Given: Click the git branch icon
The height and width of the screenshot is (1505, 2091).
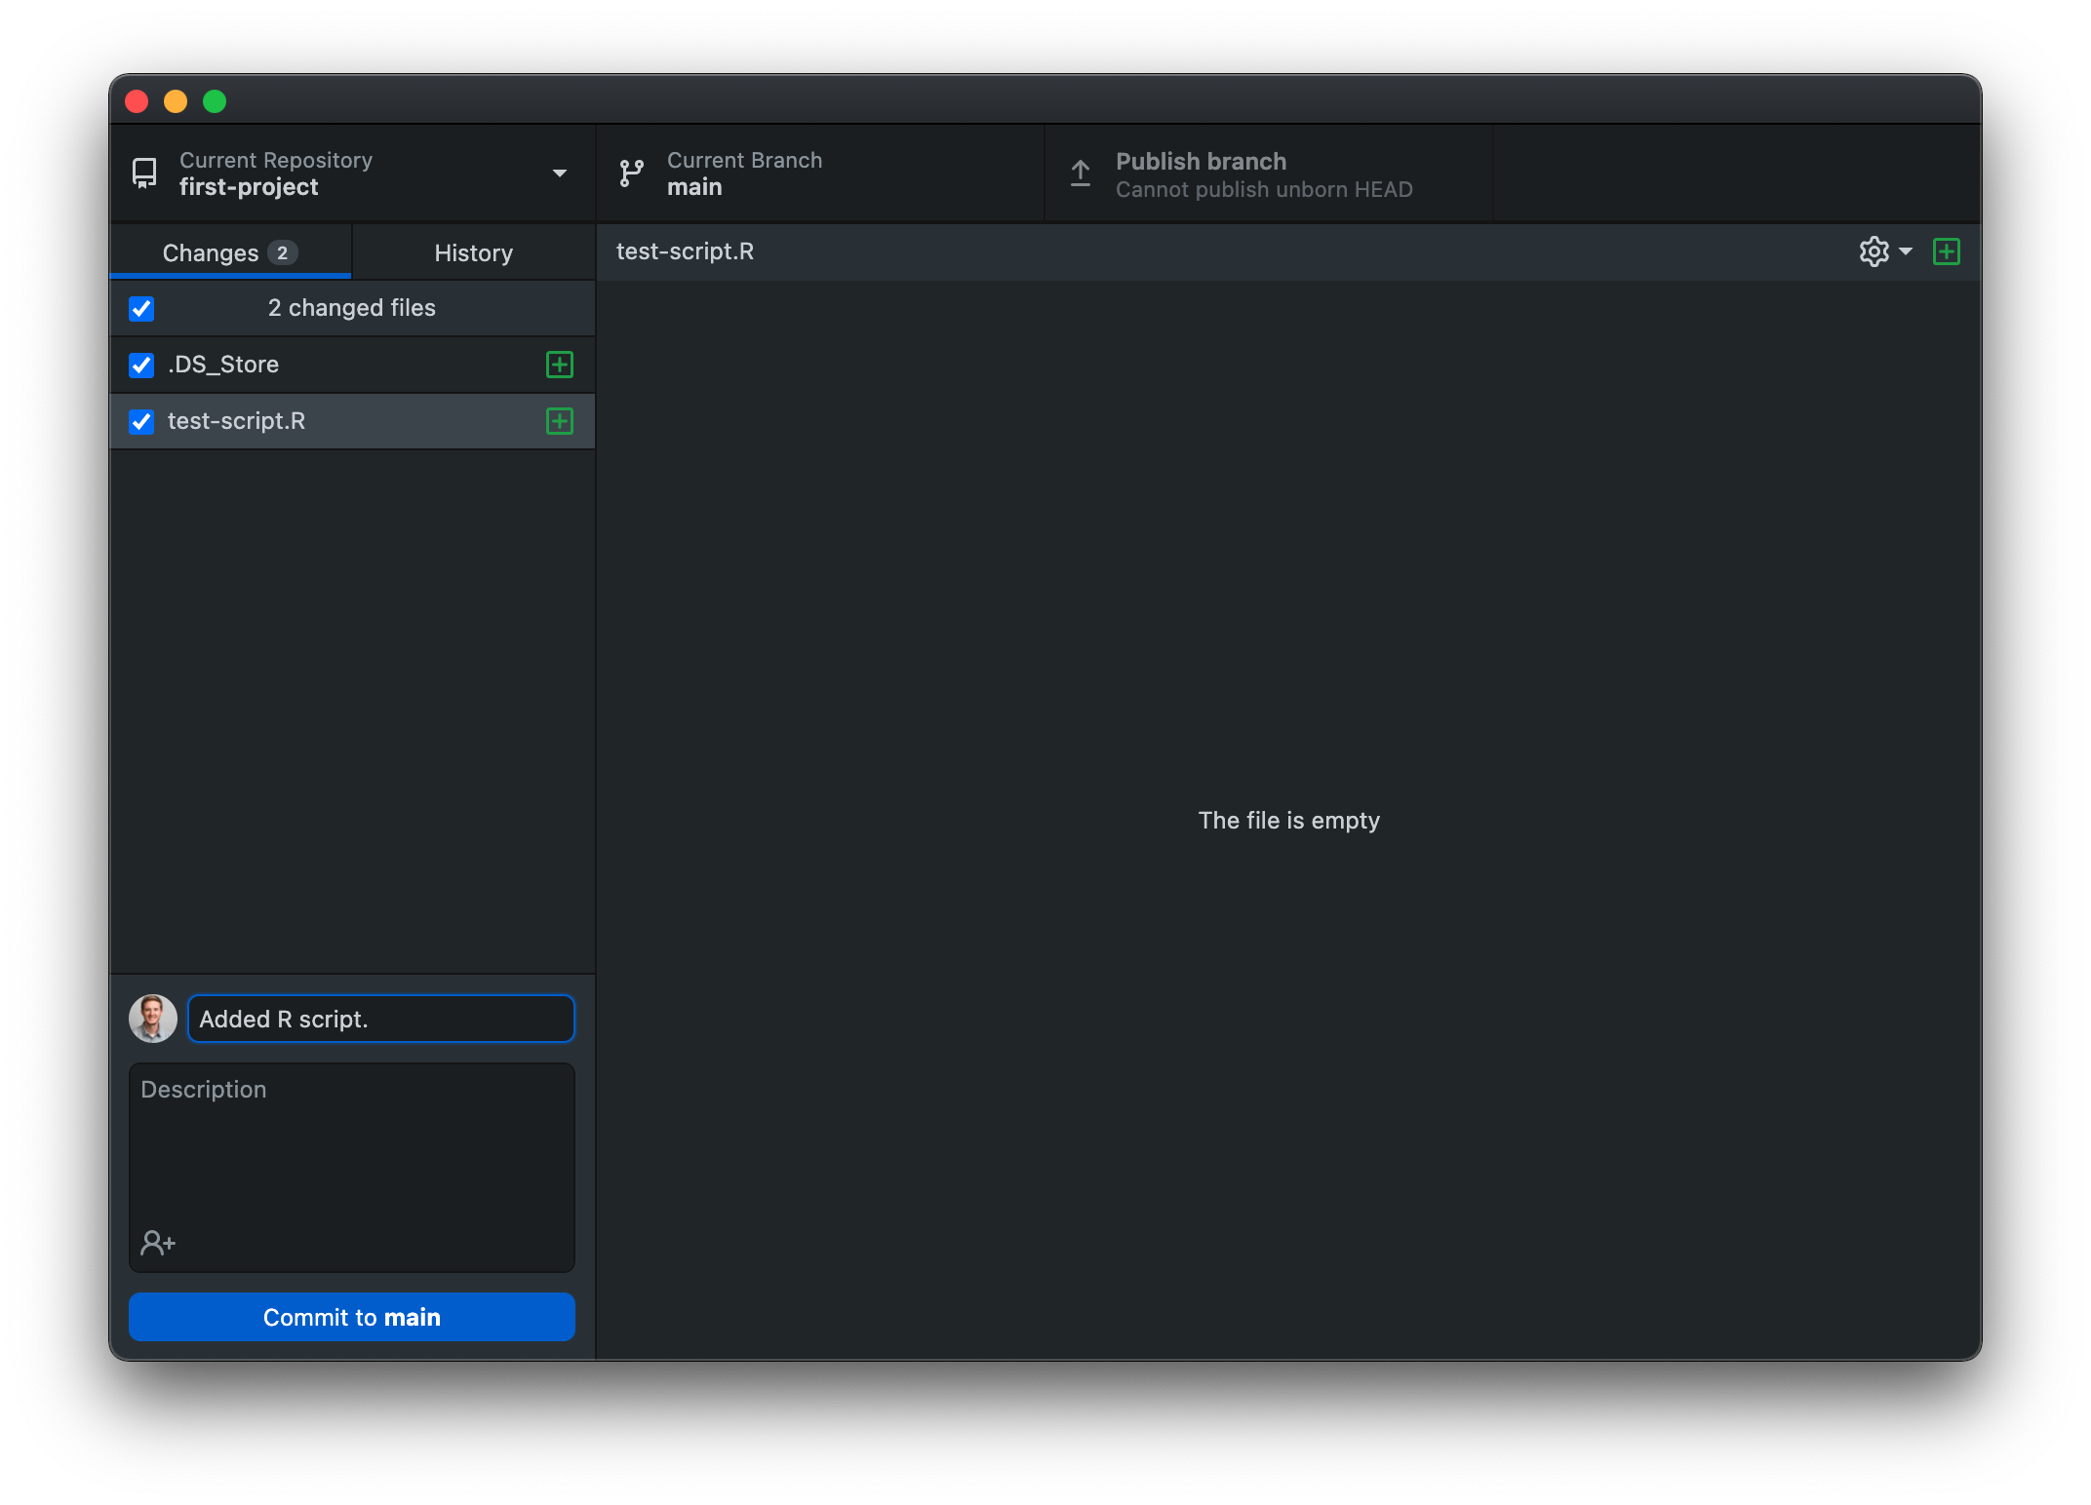Looking at the screenshot, I should click(632, 174).
